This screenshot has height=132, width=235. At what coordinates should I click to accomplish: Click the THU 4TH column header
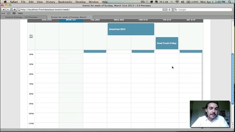click(143, 20)
